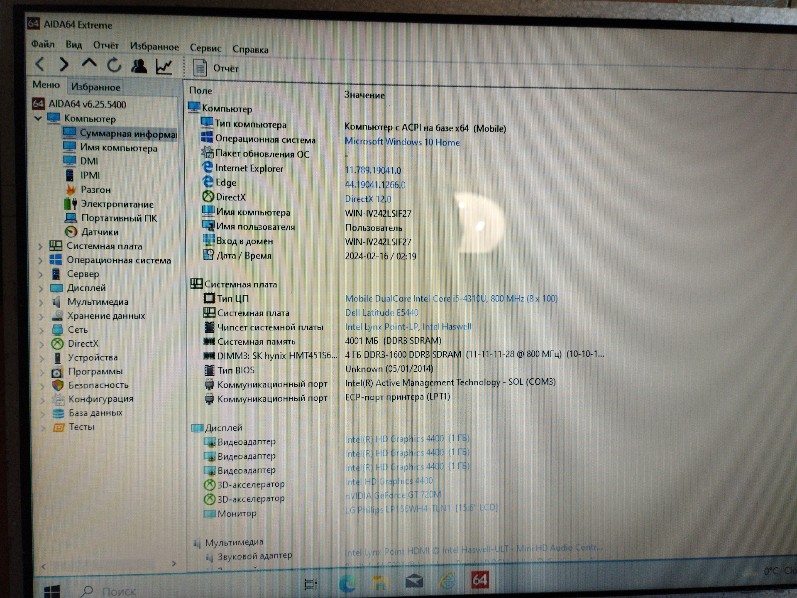
Task: Open the user/contacts toolbar icon
Action: click(139, 66)
